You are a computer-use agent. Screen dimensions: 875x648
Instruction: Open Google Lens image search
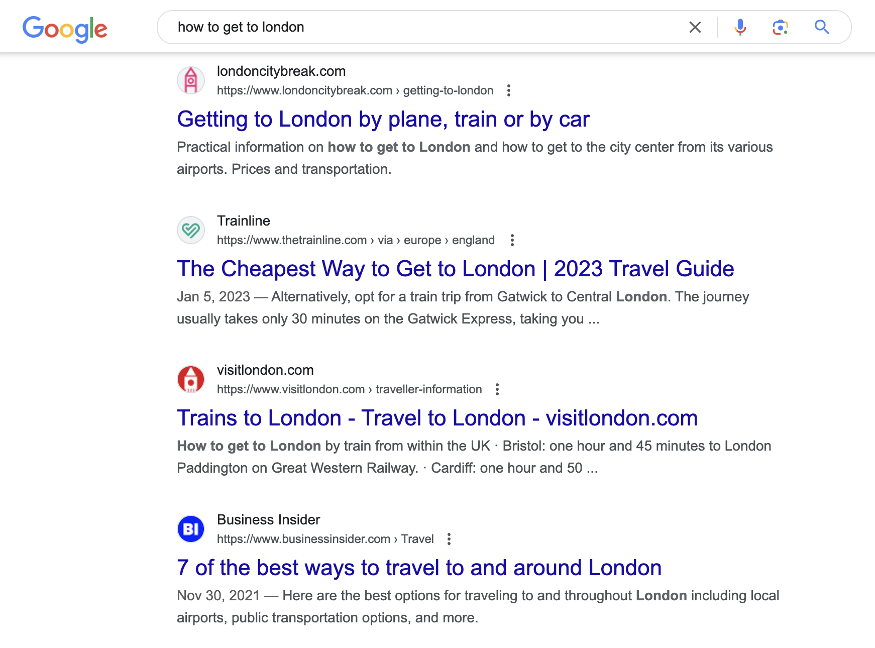[x=780, y=27]
